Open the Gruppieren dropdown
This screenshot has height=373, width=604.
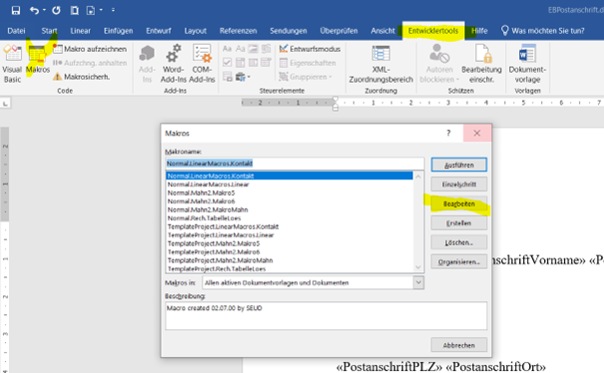point(305,77)
